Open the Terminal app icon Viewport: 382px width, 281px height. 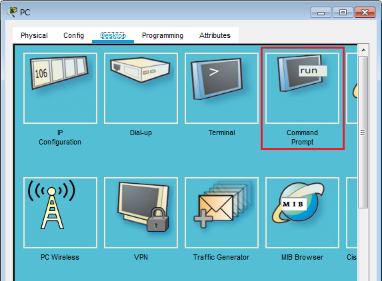click(221, 88)
